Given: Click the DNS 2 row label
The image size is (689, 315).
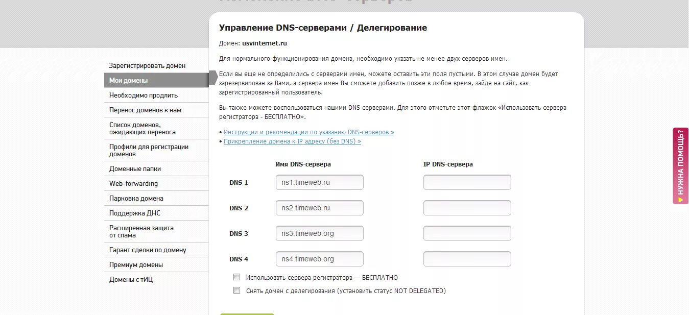Looking at the screenshot, I should pos(239,208).
